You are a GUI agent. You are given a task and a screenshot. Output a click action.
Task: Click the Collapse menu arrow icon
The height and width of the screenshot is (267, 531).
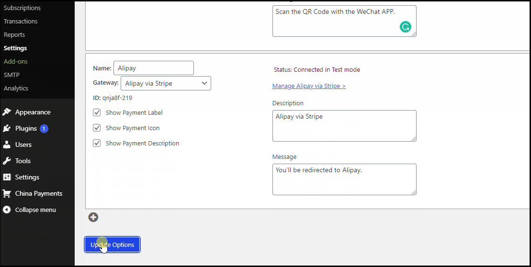7,210
